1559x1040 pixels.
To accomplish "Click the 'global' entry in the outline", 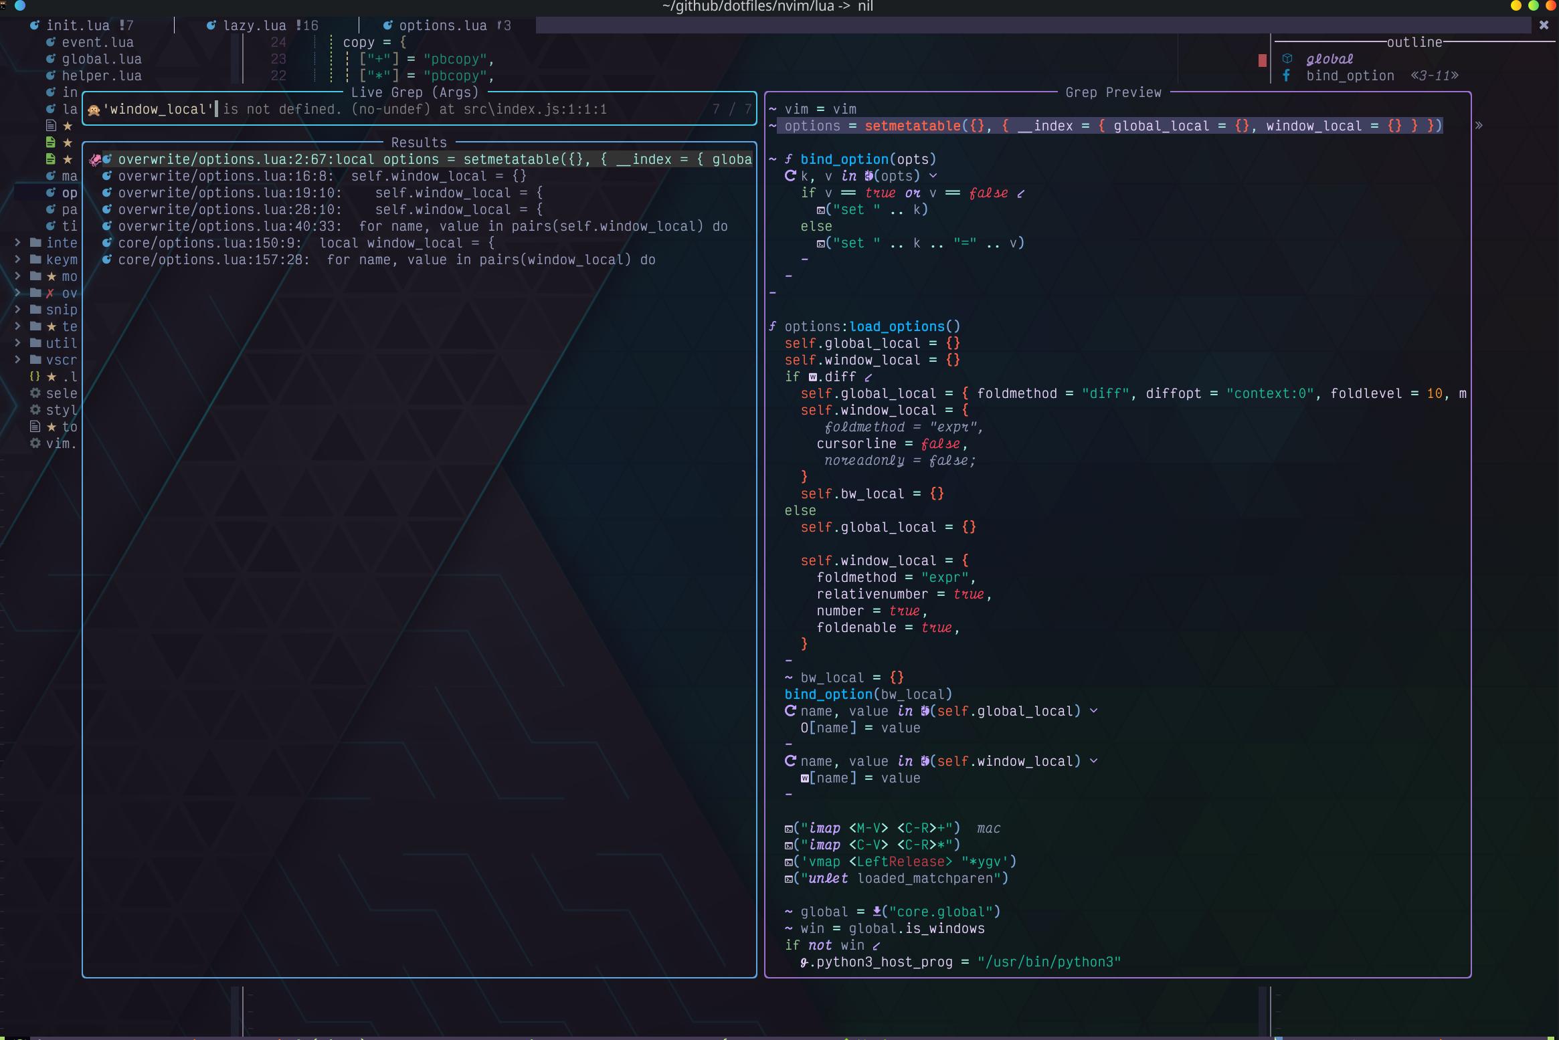I will click(x=1329, y=59).
